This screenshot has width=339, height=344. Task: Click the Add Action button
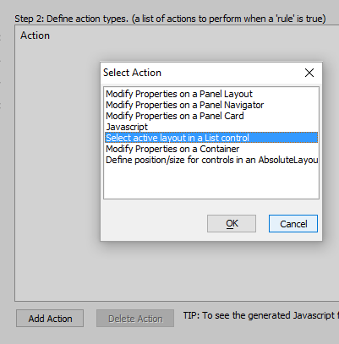50,319
